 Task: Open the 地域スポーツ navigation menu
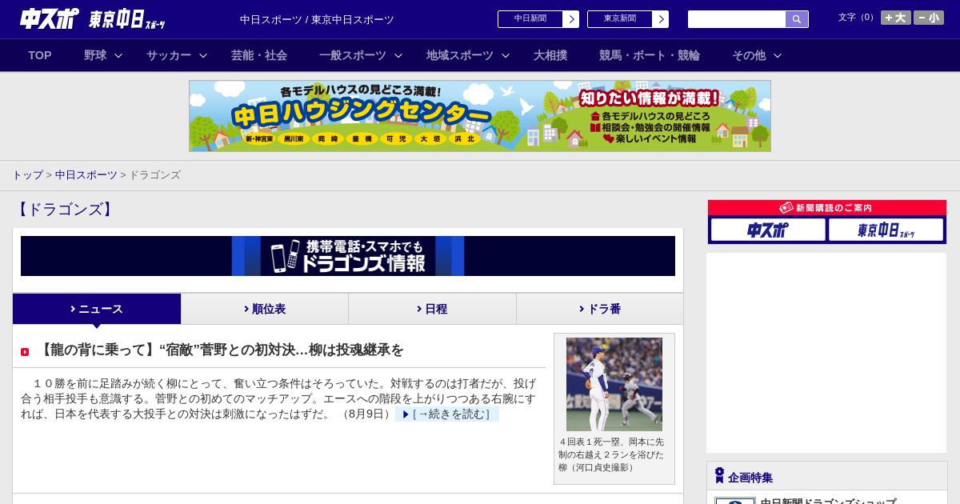click(460, 55)
